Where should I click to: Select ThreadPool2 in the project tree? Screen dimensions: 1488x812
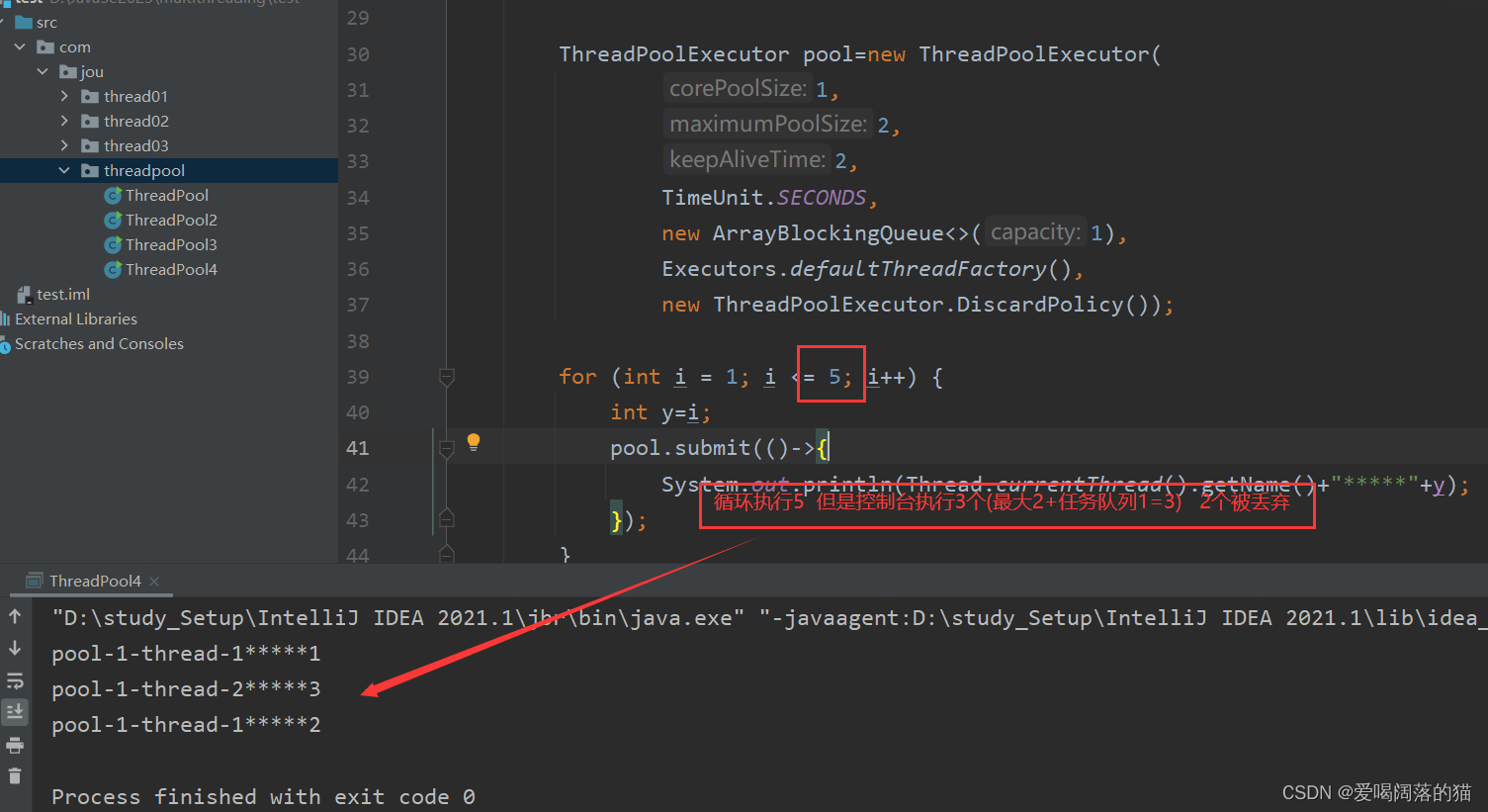point(171,220)
